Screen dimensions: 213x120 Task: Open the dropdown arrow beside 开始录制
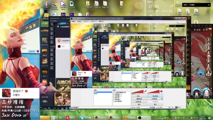point(162,99)
